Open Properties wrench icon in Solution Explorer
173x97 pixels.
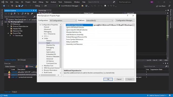tap(32, 14)
